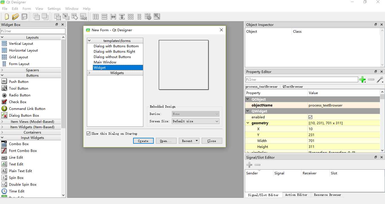Click Lay Out in a Grid toolbar icon
Image resolution: width=385 pixels, height=204 pixels.
tap(131, 17)
